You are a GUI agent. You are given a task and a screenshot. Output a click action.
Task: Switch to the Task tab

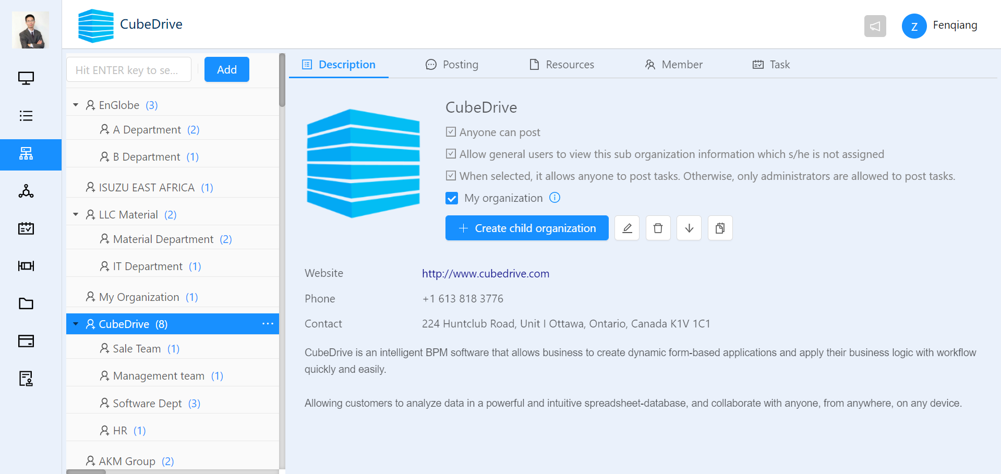(x=771, y=65)
